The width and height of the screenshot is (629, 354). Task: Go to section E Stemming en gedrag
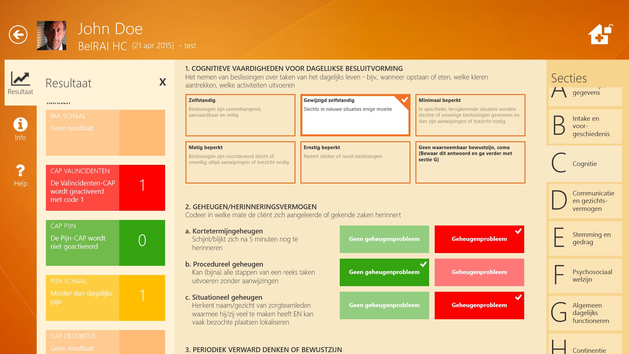click(585, 238)
